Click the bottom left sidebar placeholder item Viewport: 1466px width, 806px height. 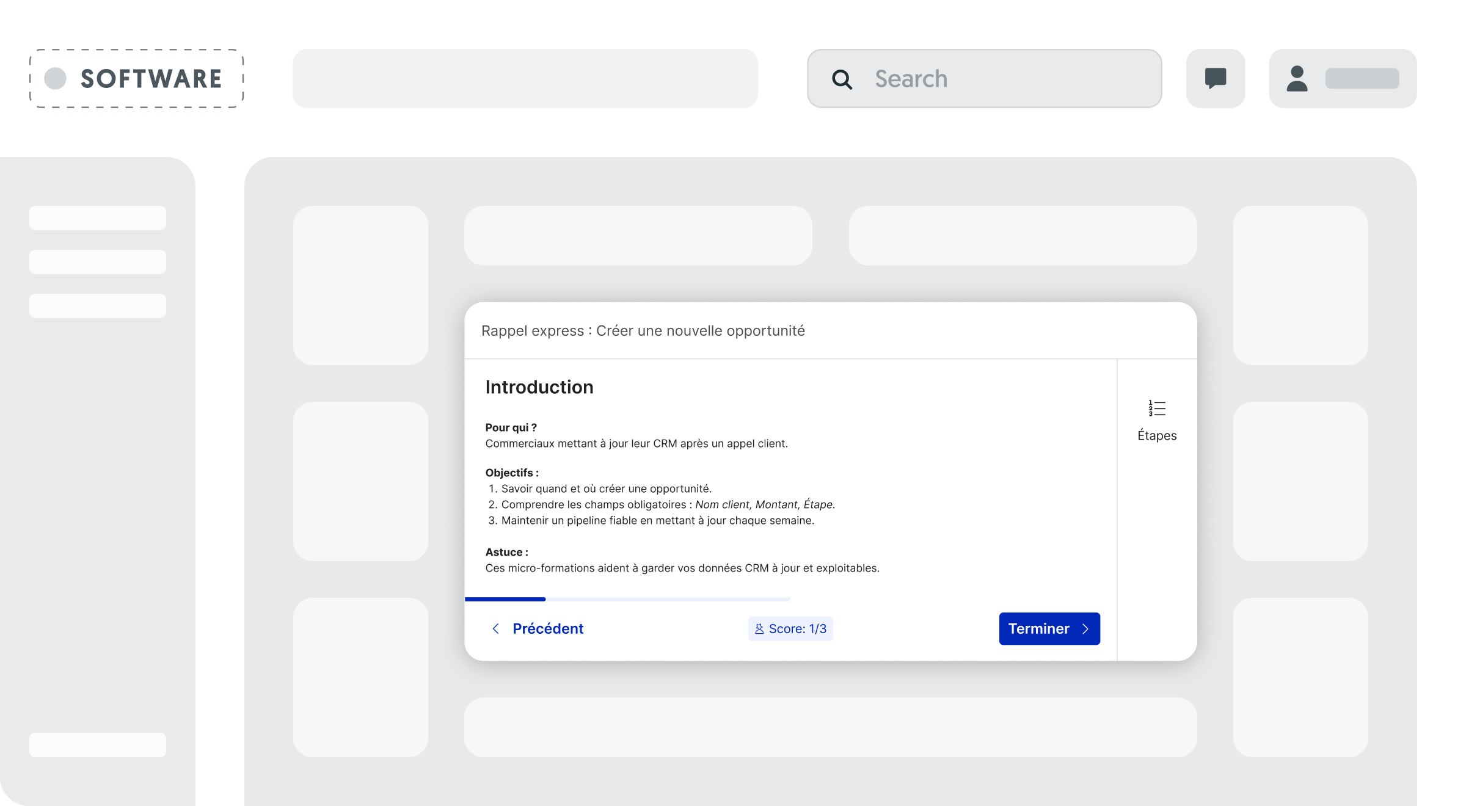tap(98, 745)
